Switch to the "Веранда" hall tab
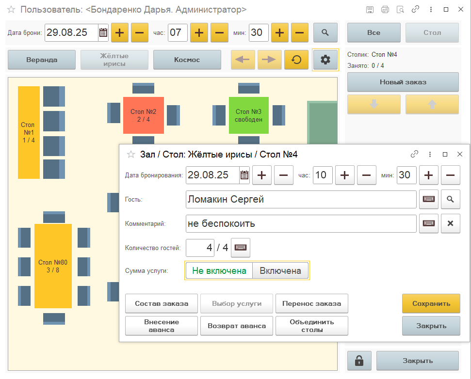Viewport: 471px width, 379px height. 42,60
